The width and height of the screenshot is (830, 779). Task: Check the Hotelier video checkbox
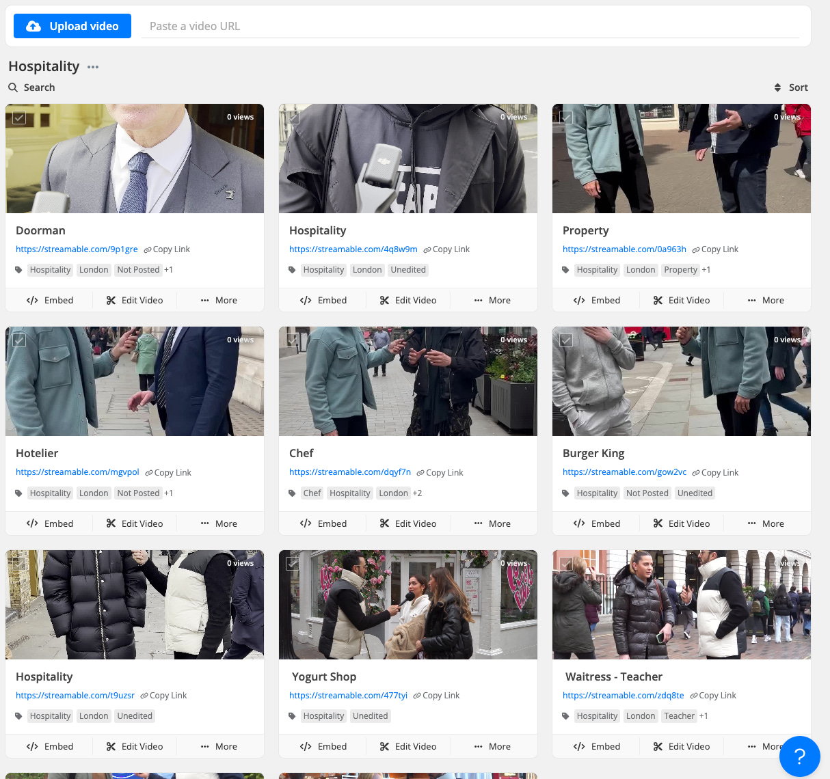tap(19, 340)
